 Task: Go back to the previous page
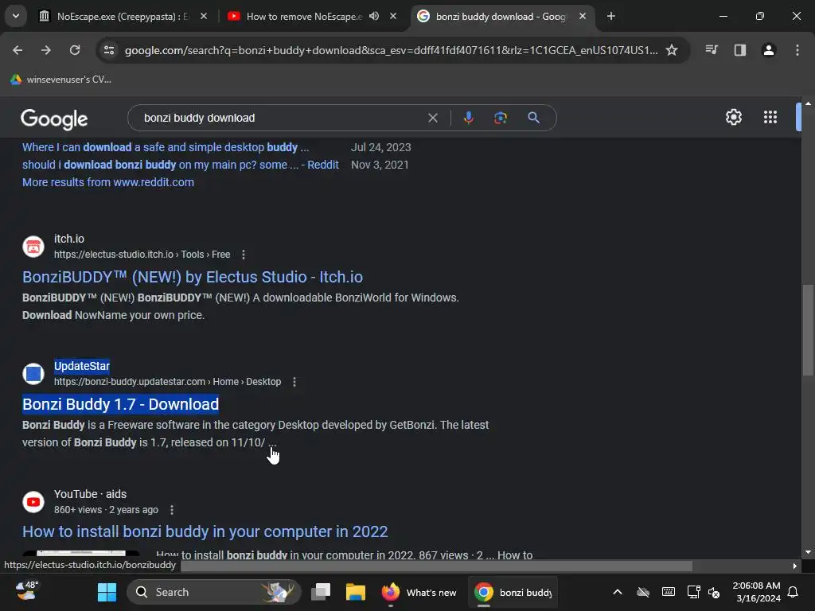point(18,50)
